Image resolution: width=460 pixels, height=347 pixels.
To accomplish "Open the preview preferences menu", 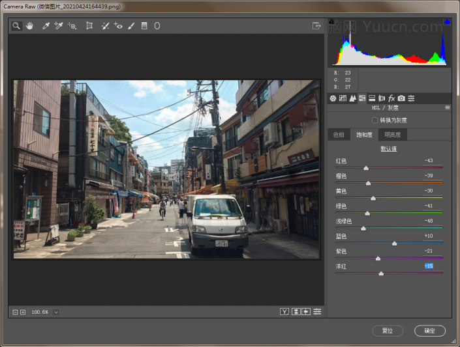I will tap(317, 312).
